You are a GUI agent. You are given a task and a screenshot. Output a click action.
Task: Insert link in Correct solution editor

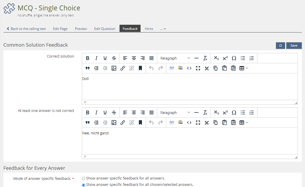123,68
